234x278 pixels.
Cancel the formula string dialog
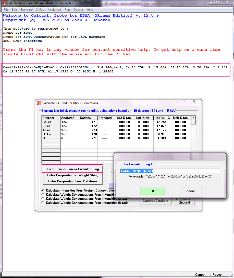click(x=189, y=191)
